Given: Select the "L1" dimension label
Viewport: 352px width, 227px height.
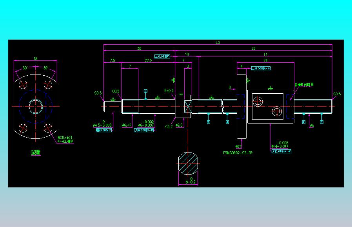Looking at the screenshot, I should pyautogui.click(x=266, y=54).
